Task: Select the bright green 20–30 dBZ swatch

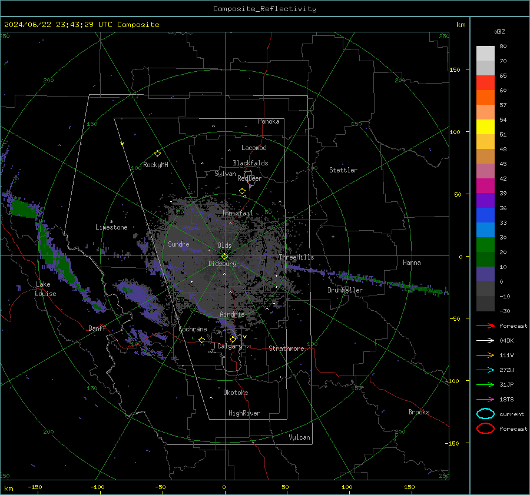Action: pos(485,244)
